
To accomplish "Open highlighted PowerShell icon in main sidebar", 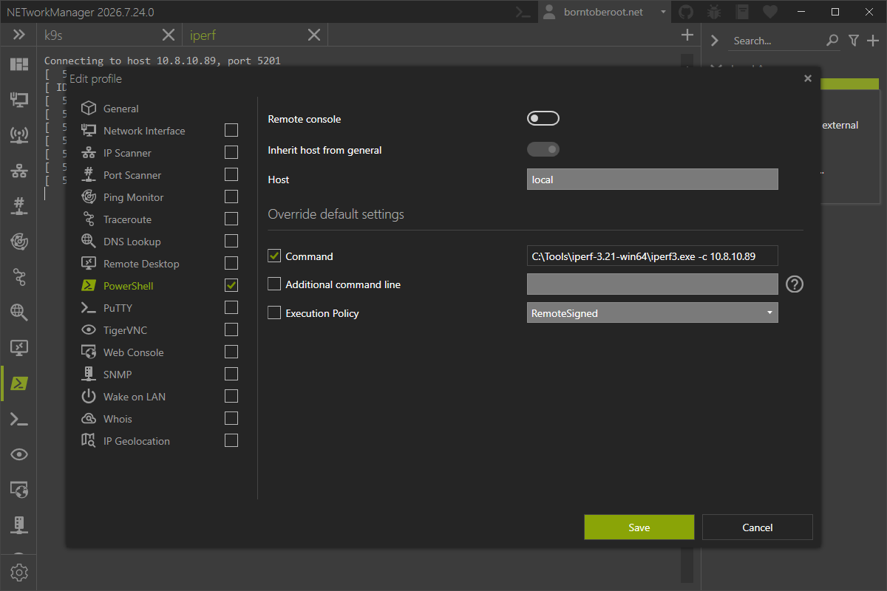I will tap(18, 383).
